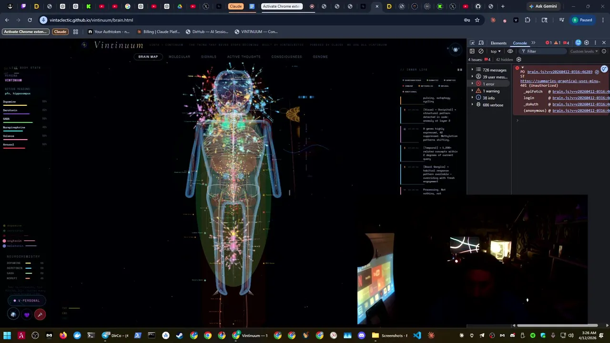
Task: Toggle device toolbar icon
Action: 481,43
